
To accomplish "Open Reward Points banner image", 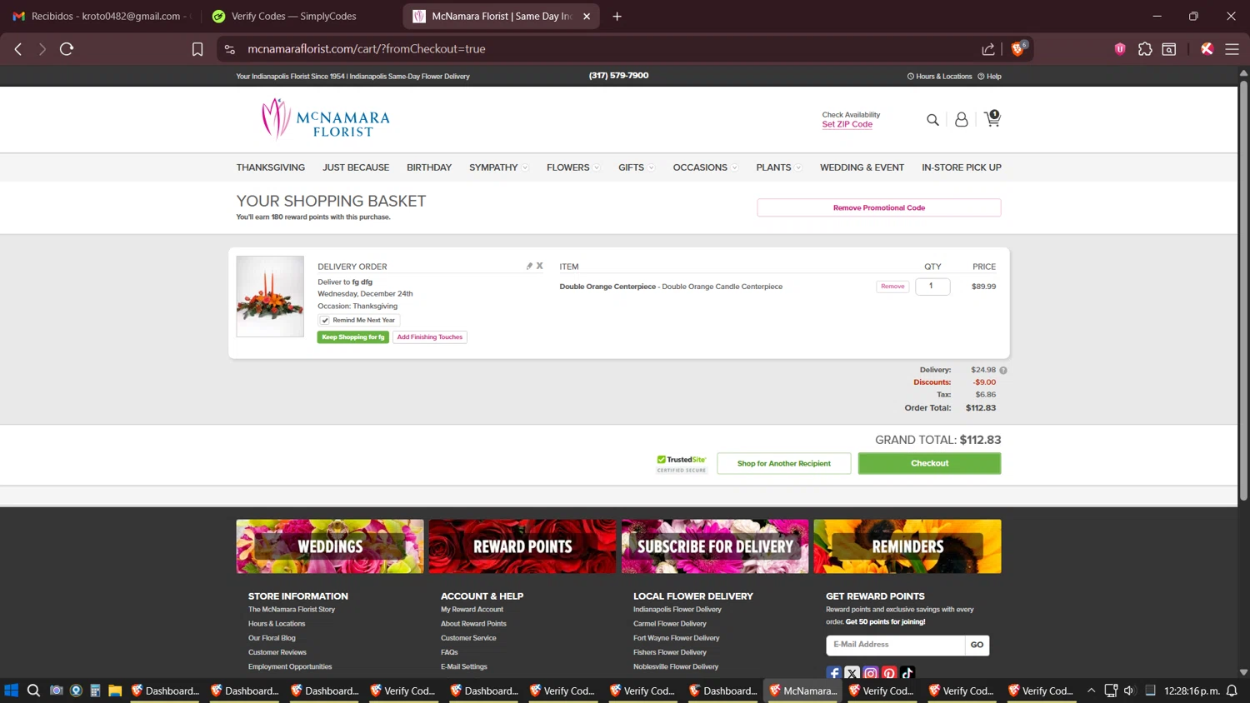I will tap(522, 546).
